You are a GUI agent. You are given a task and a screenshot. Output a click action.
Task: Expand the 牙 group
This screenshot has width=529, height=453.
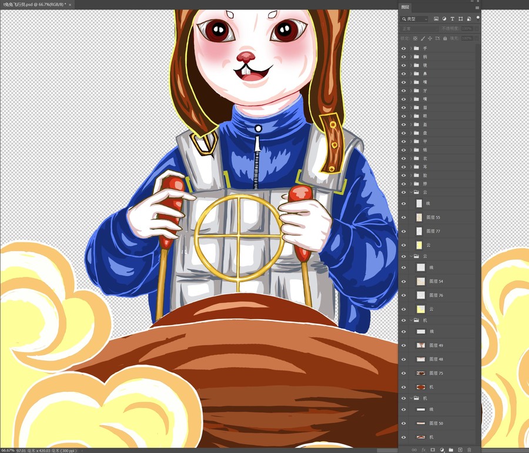pos(411,90)
